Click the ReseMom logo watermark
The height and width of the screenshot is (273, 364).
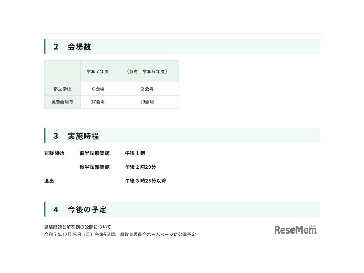click(295, 229)
